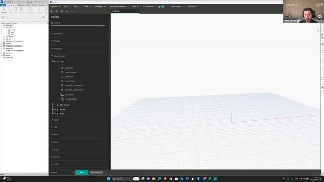Select the Modify tool in the Revit ribbon

click(4, 10)
